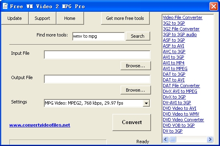Image resolution: width=220 pixels, height=146 pixels.
Task: Click the Input File label
Action: click(x=20, y=53)
